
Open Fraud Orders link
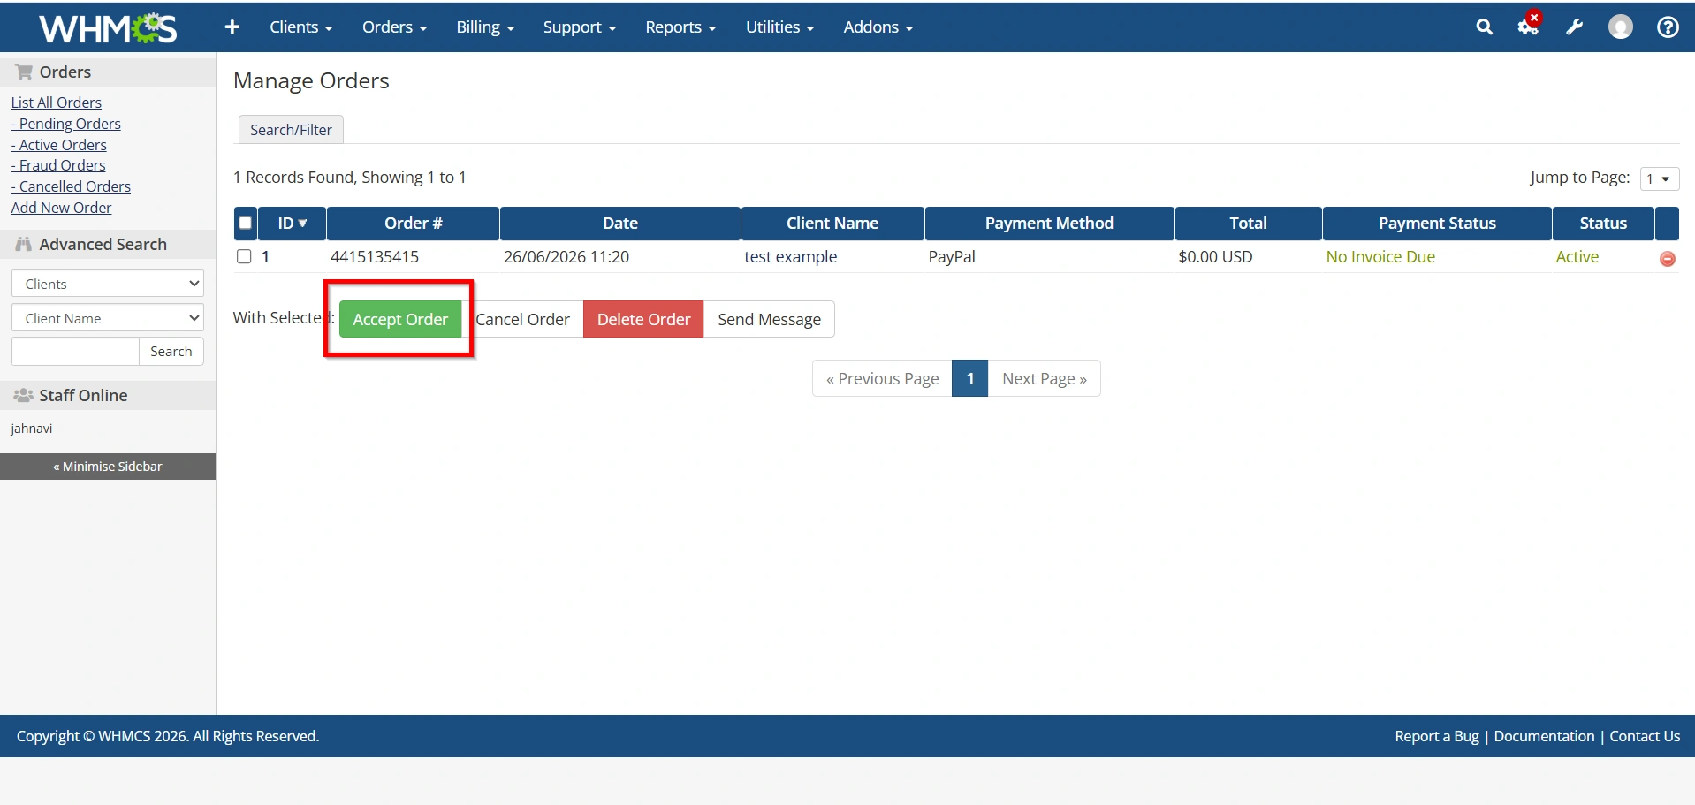pyautogui.click(x=58, y=165)
